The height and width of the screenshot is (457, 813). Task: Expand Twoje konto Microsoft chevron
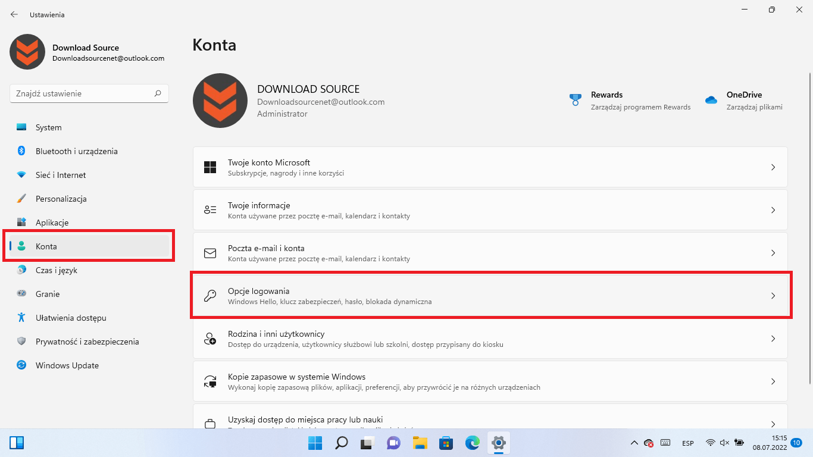click(773, 167)
